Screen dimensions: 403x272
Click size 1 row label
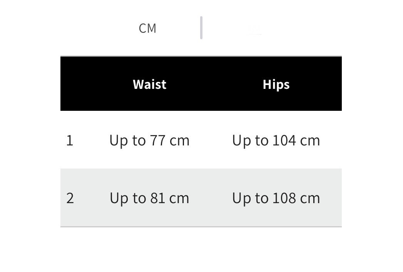pyautogui.click(x=70, y=140)
